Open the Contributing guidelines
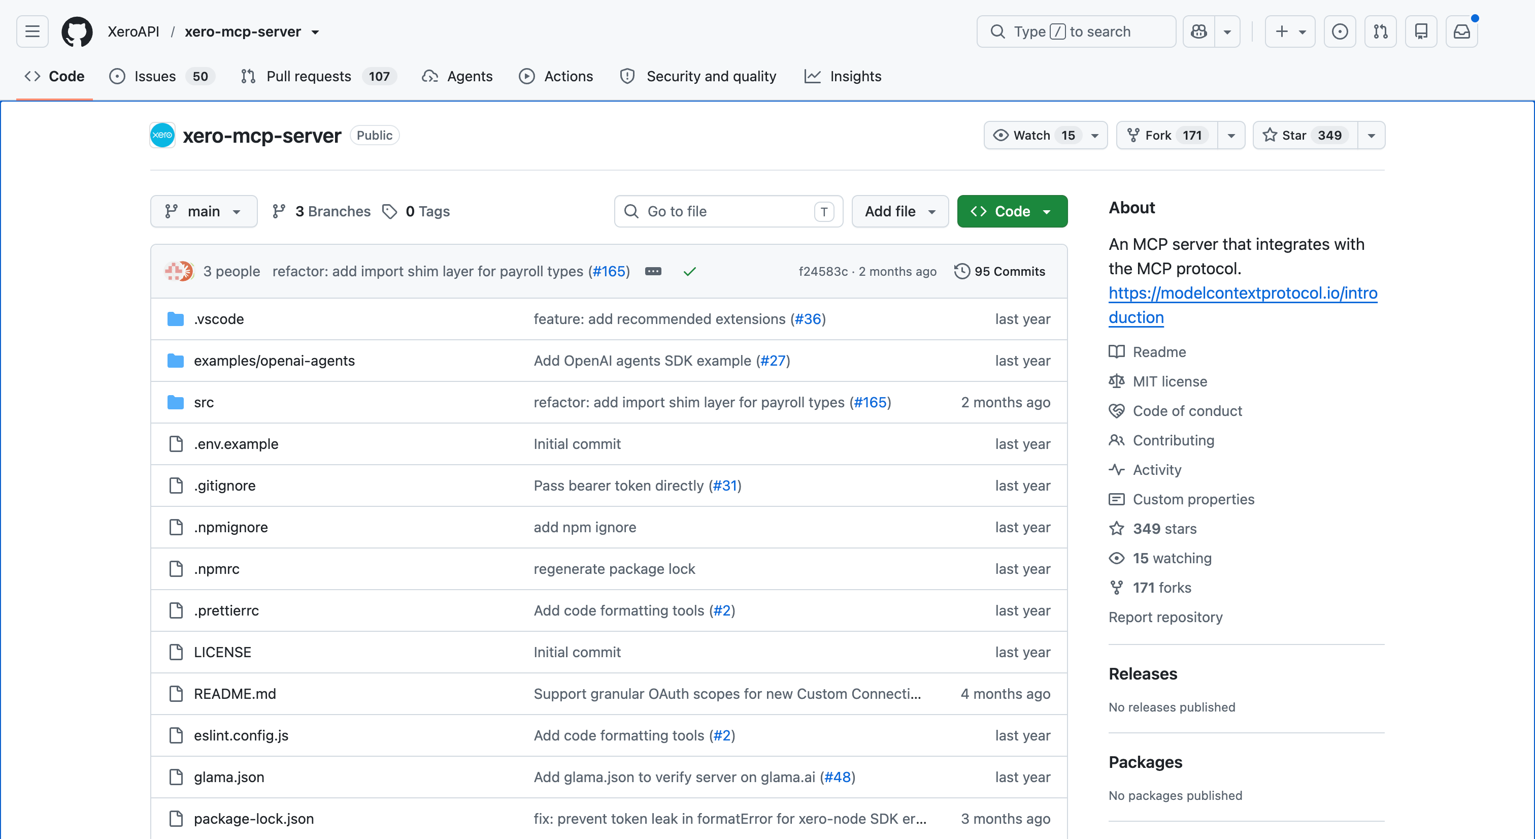1535x839 pixels. (x=1161, y=441)
